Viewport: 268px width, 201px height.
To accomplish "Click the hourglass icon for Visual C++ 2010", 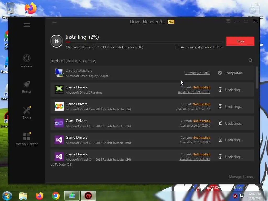I will click(x=220, y=123).
